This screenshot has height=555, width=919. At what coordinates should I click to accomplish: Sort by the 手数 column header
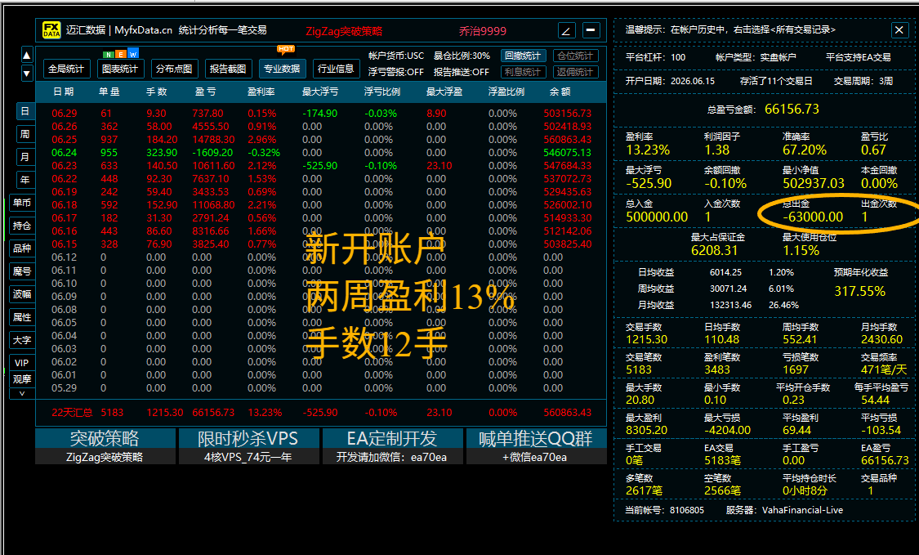[x=157, y=92]
